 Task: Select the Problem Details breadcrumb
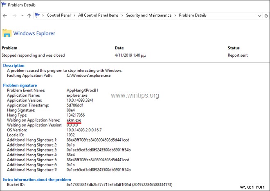pyautogui.click(x=193, y=16)
